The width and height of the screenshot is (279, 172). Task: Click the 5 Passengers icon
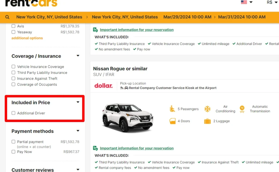coord(172,108)
